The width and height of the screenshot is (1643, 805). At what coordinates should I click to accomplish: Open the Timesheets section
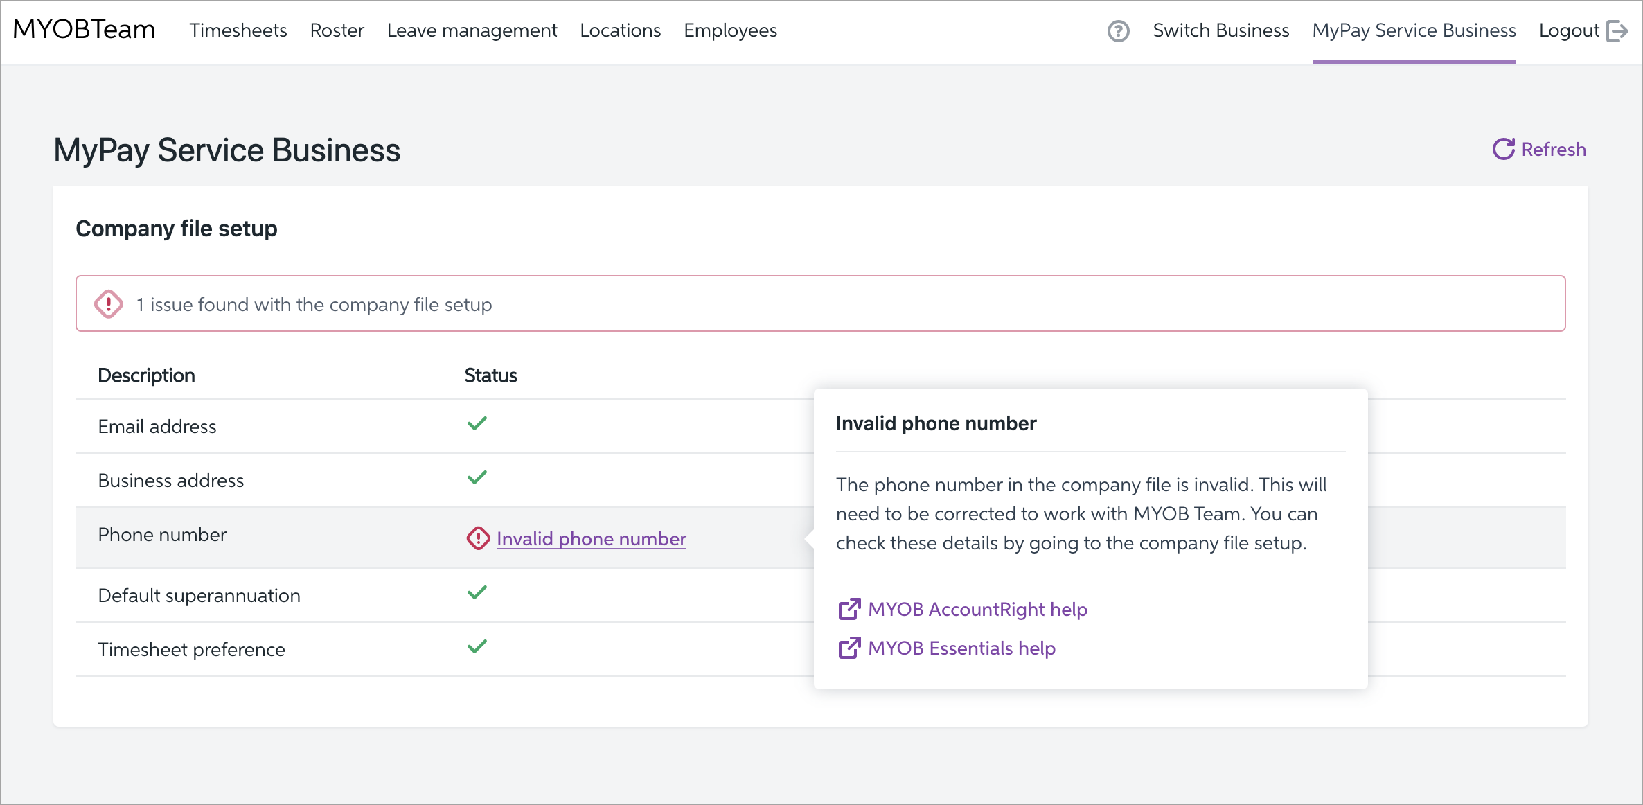238,31
